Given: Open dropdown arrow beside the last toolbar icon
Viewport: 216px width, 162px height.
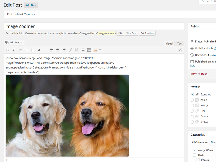Looking at the screenshot, I should point(100,50).
